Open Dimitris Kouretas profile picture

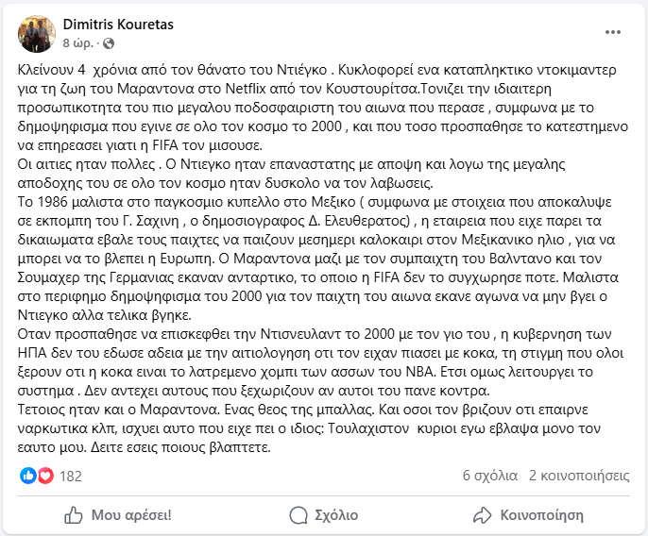pos(37,33)
